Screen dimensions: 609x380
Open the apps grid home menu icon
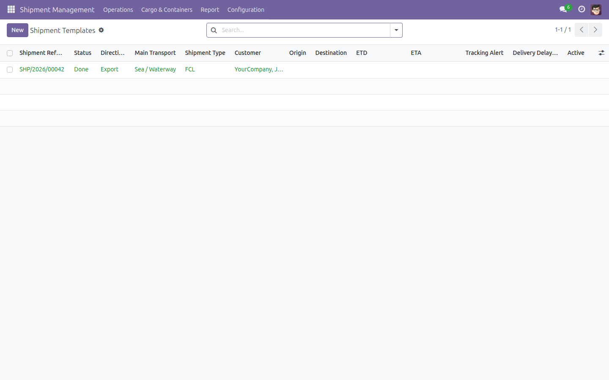(x=11, y=9)
